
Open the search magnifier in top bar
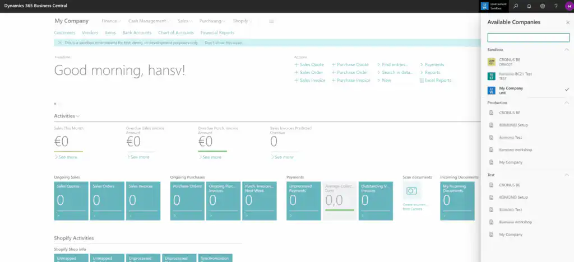coord(515,6)
